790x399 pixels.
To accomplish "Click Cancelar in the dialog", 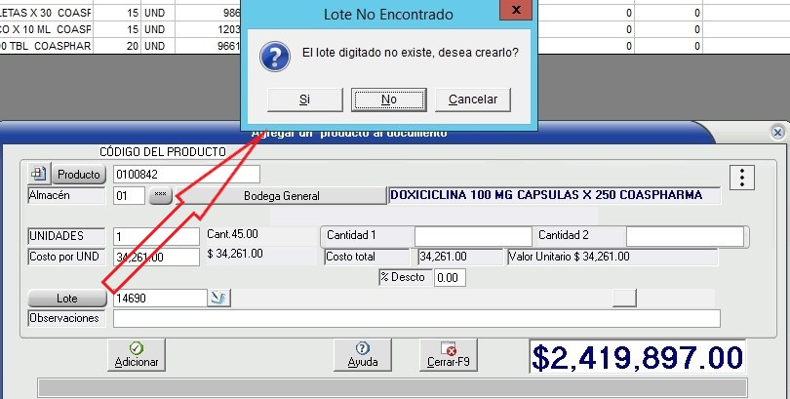I will point(473,100).
